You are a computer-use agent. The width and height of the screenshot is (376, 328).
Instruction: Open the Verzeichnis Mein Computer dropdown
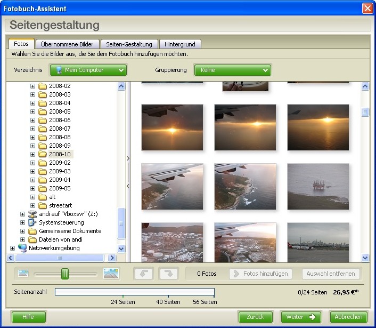pyautogui.click(x=88, y=70)
